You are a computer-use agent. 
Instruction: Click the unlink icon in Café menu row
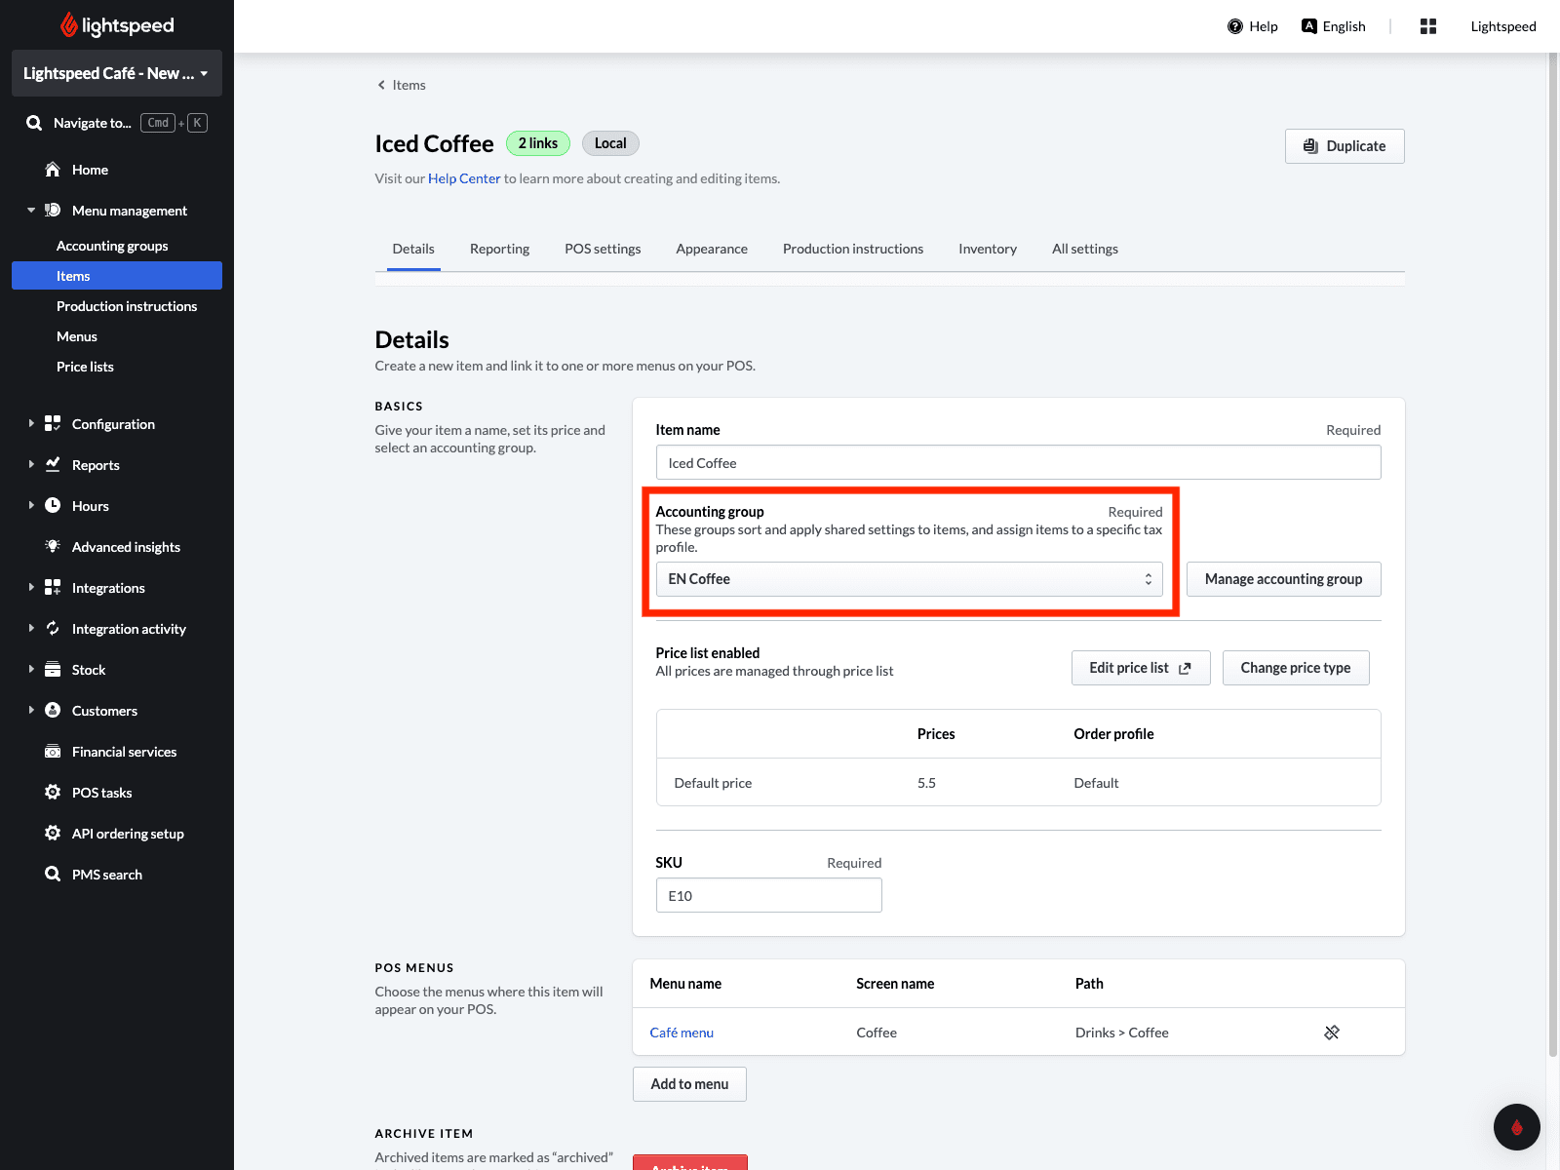(x=1332, y=1033)
